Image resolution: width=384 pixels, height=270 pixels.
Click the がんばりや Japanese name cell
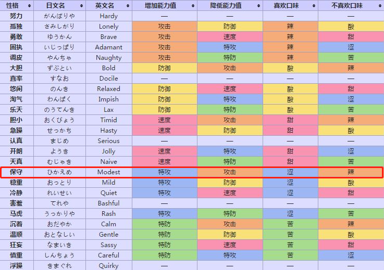coord(59,16)
